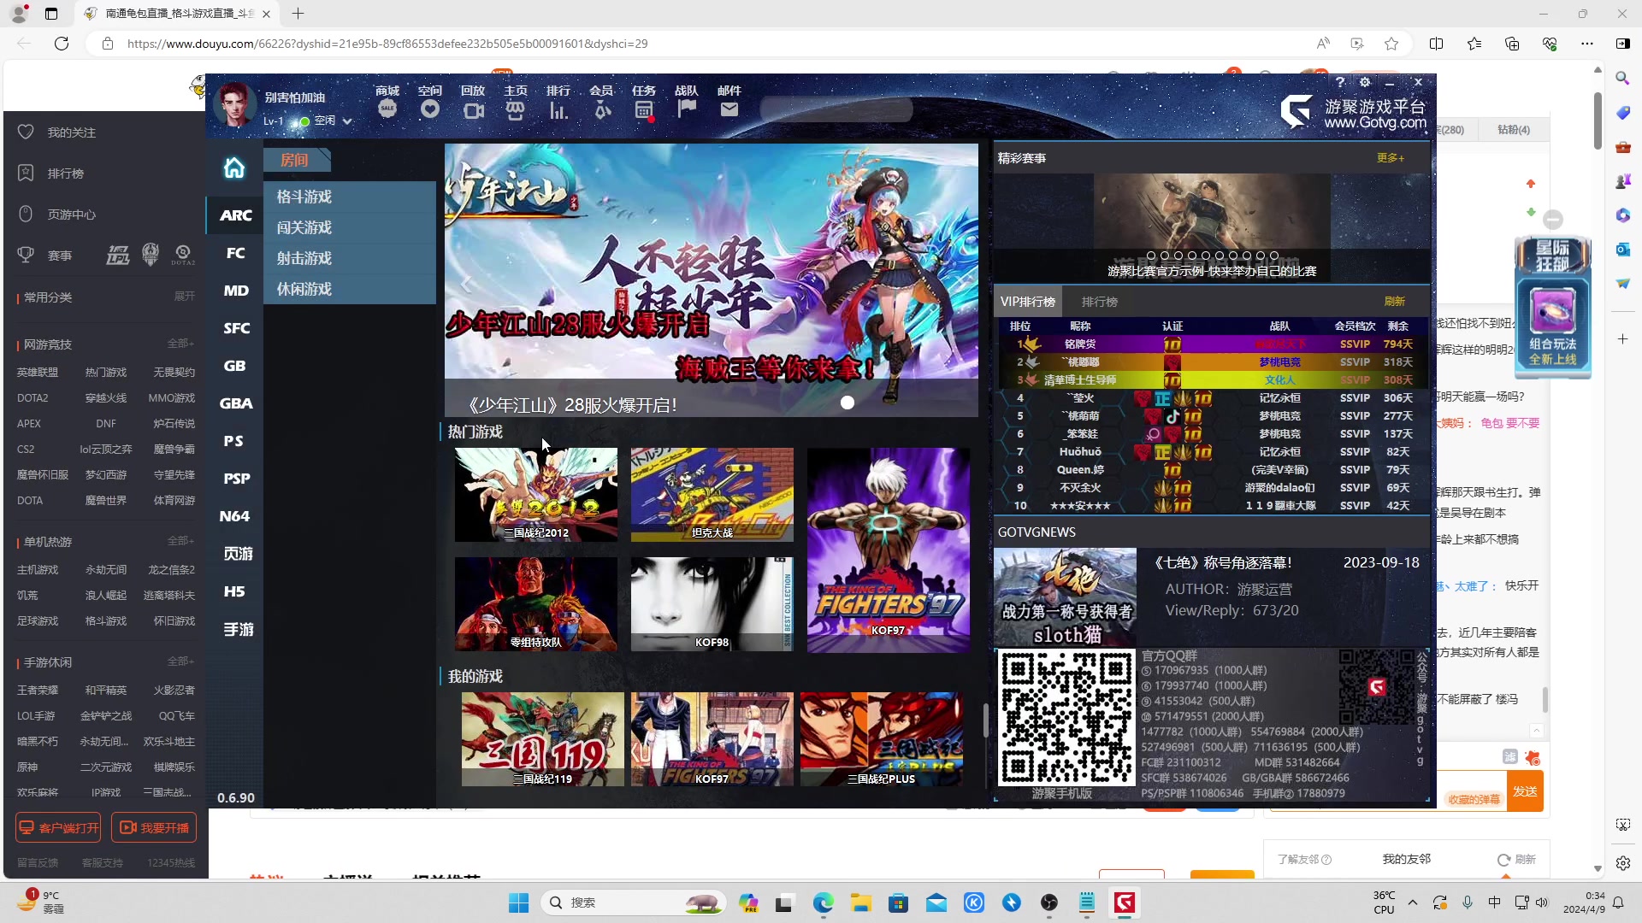Open Microsoft Edge from the taskbar

(823, 902)
